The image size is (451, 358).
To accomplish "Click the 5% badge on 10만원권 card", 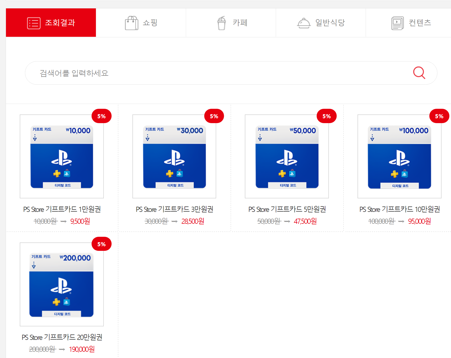I will coord(439,116).
